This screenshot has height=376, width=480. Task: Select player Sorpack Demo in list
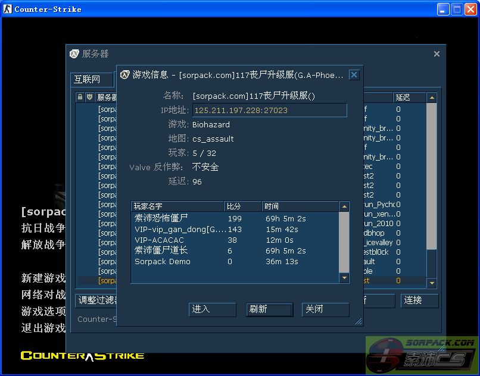[x=163, y=261]
